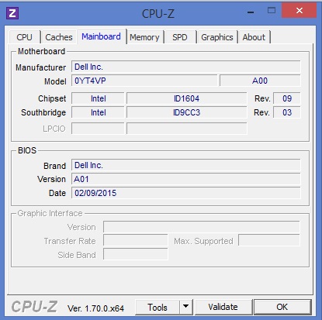The height and width of the screenshot is (320, 322).
Task: Select the BIOS Version field A01
Action: tap(186, 179)
